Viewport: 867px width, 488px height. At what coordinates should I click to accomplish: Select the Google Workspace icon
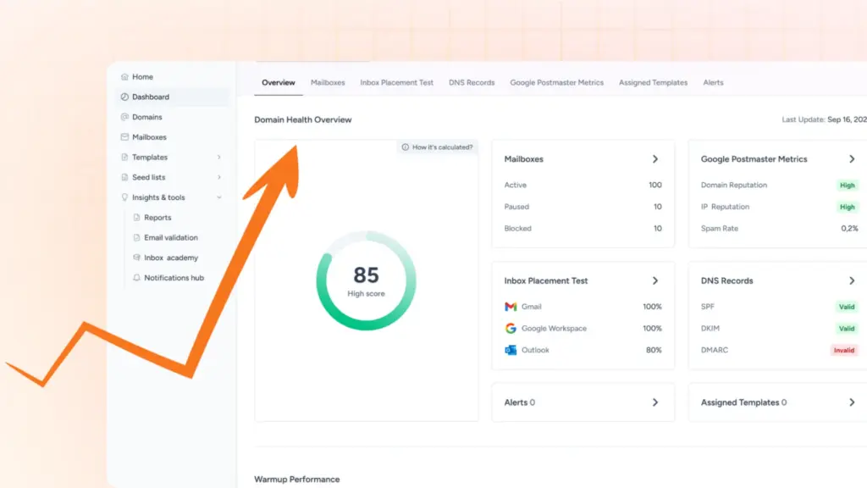pyautogui.click(x=510, y=329)
